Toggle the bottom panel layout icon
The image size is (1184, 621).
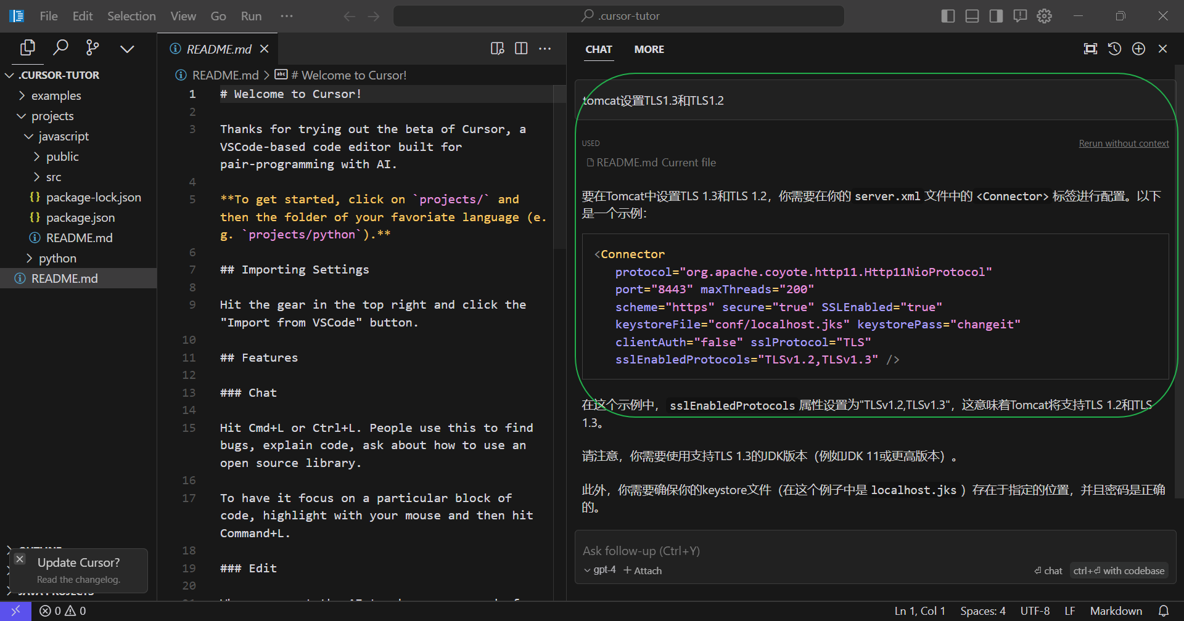click(972, 16)
